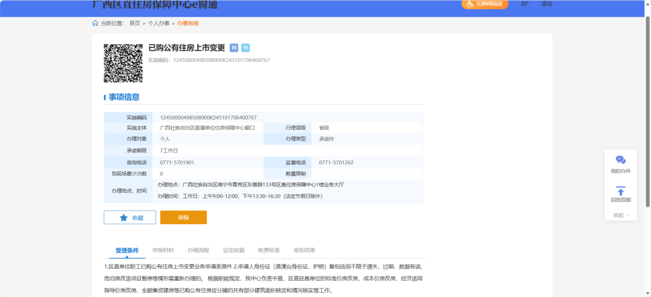Click the 回到顶部 up-arrow icon

pos(620,191)
